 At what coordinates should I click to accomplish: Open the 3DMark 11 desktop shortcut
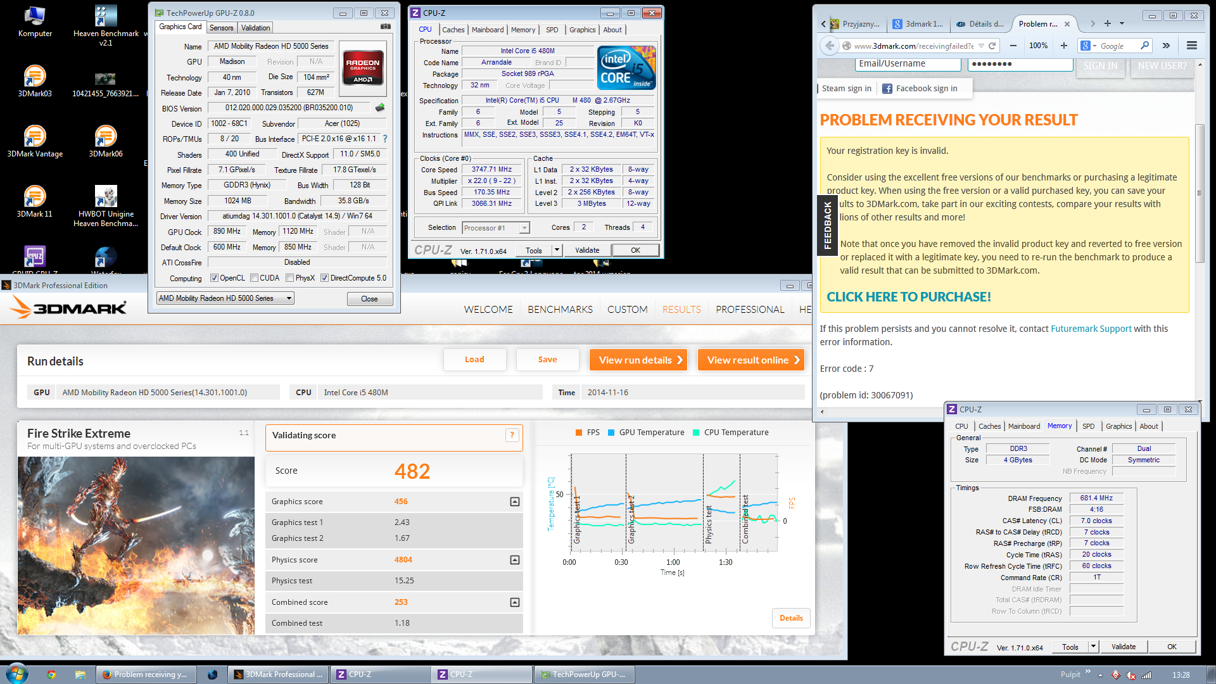click(x=35, y=201)
